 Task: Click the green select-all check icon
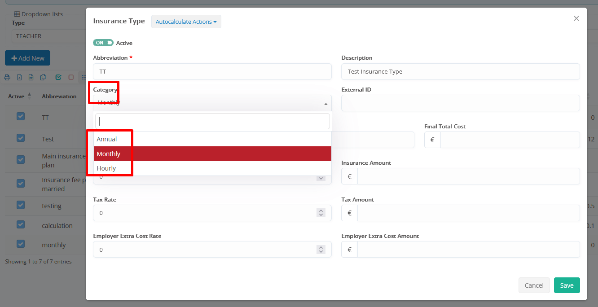(x=58, y=77)
